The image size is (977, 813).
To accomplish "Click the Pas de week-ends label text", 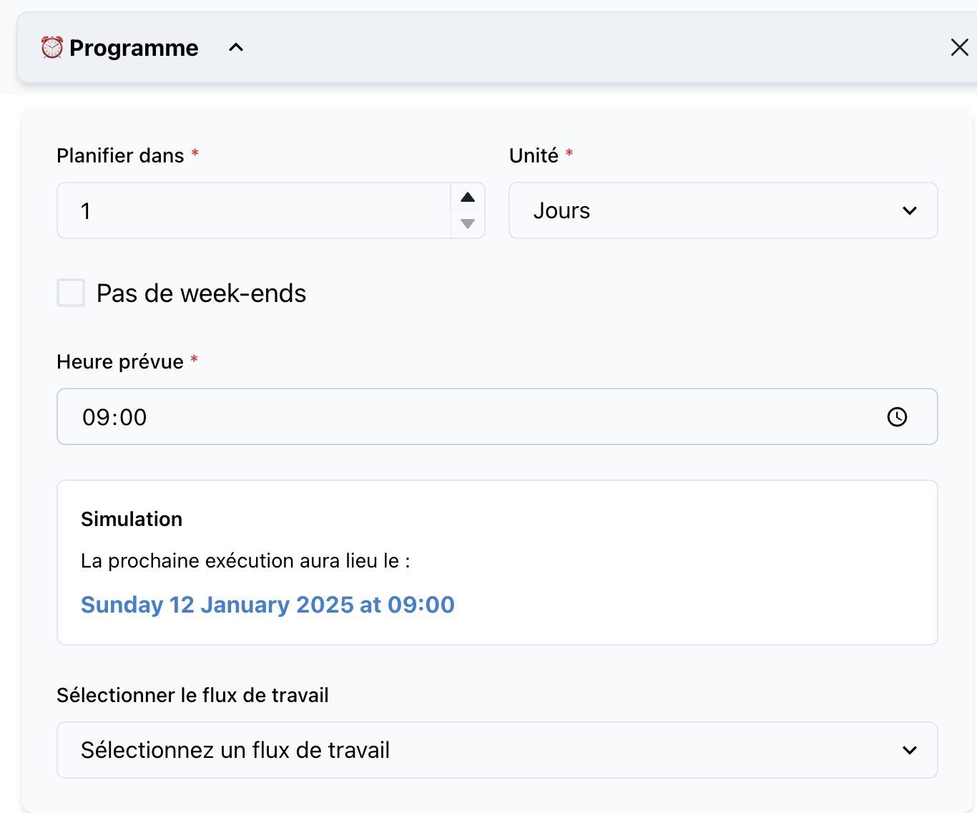I will pos(201,293).
